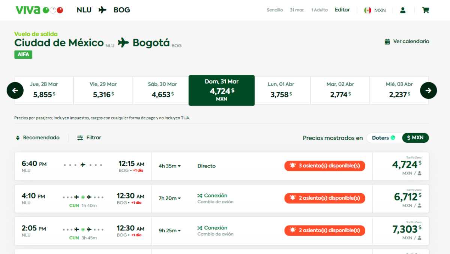
Task: Select the Sáb, 30 Mar date tab
Action: click(x=162, y=90)
